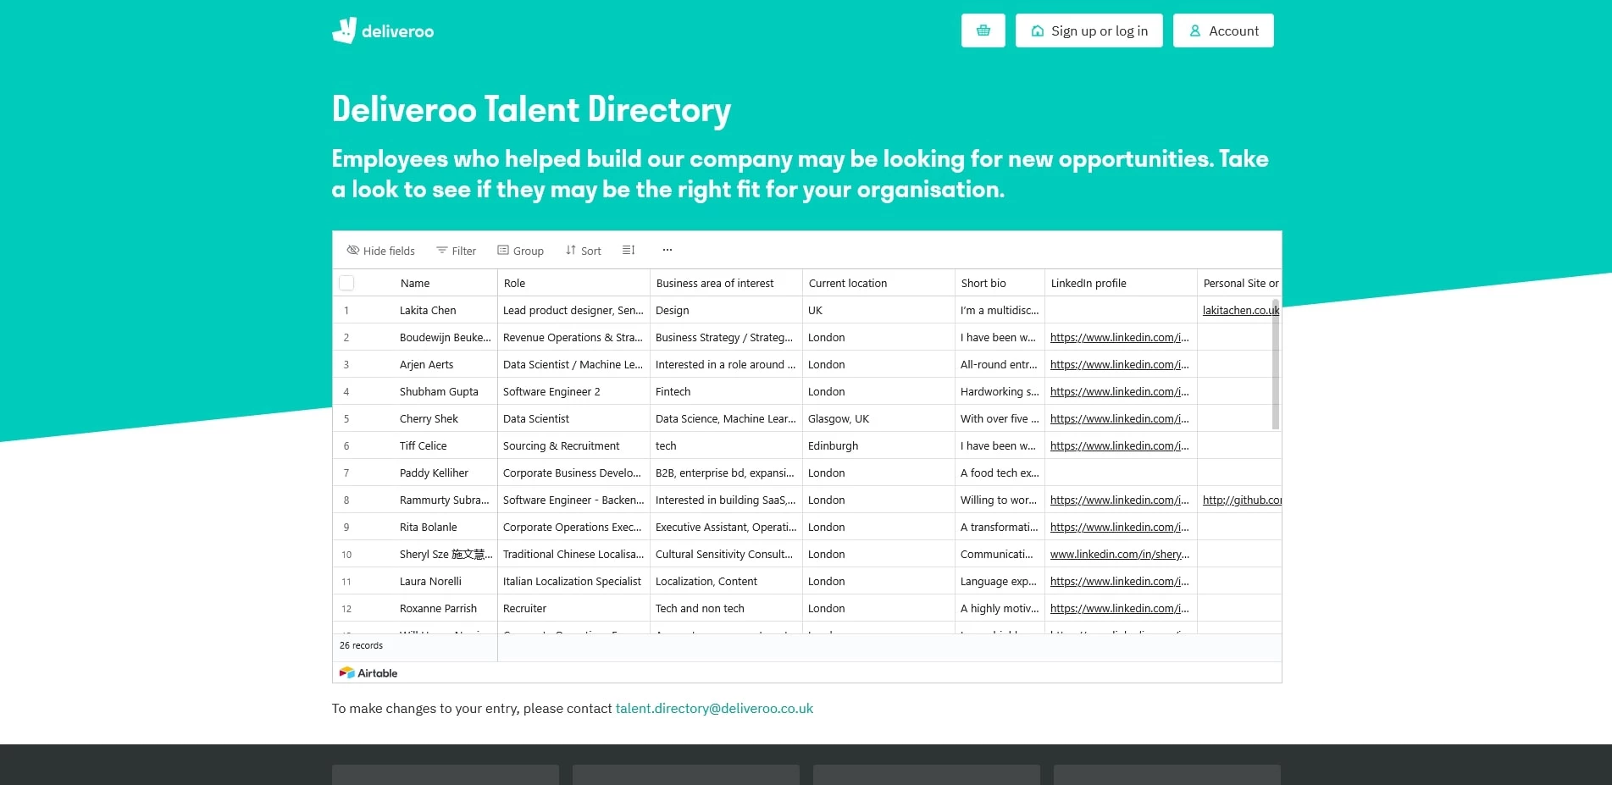This screenshot has height=785, width=1612.
Task: Click Sign up or log in button
Action: pos(1089,30)
